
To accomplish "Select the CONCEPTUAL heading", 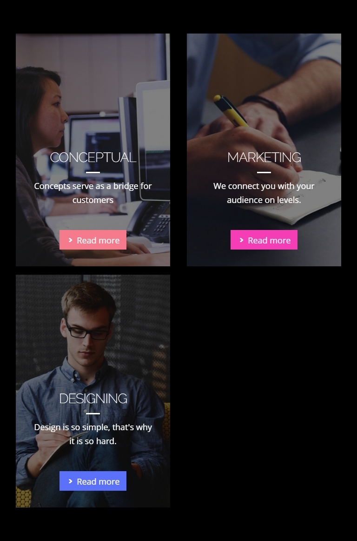I will click(x=93, y=157).
